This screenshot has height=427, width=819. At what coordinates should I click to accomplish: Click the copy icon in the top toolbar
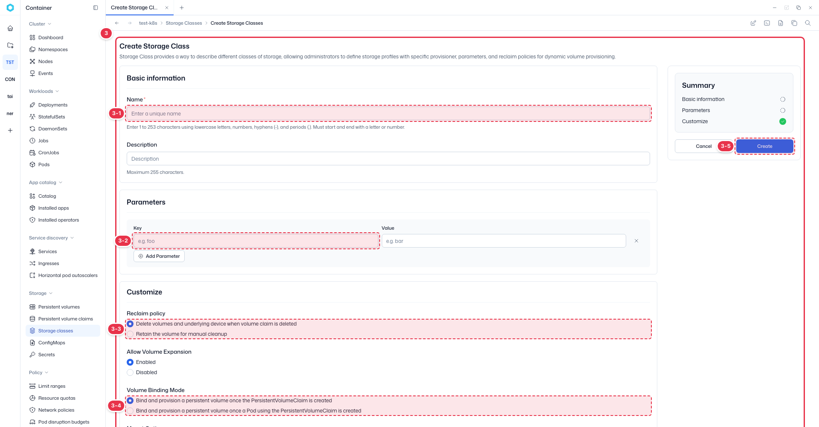tap(794, 23)
